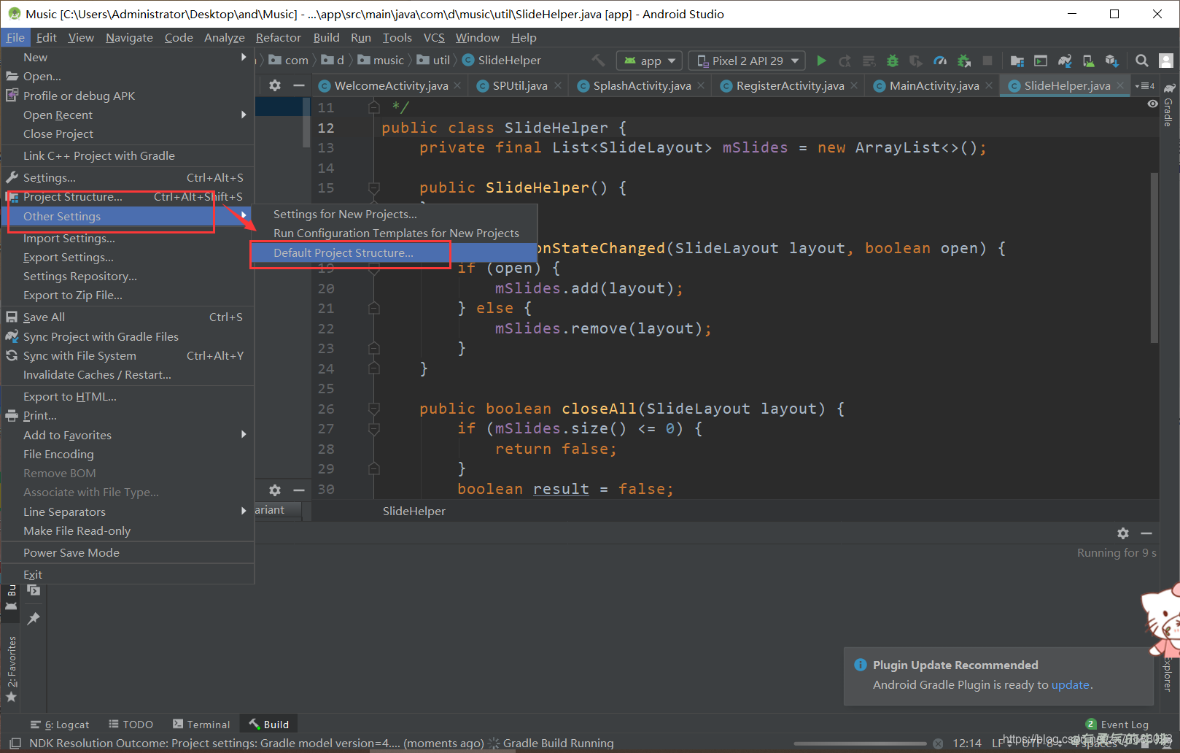Open Settings... from File menu
Screen dimensions: 1180x753
128,177
